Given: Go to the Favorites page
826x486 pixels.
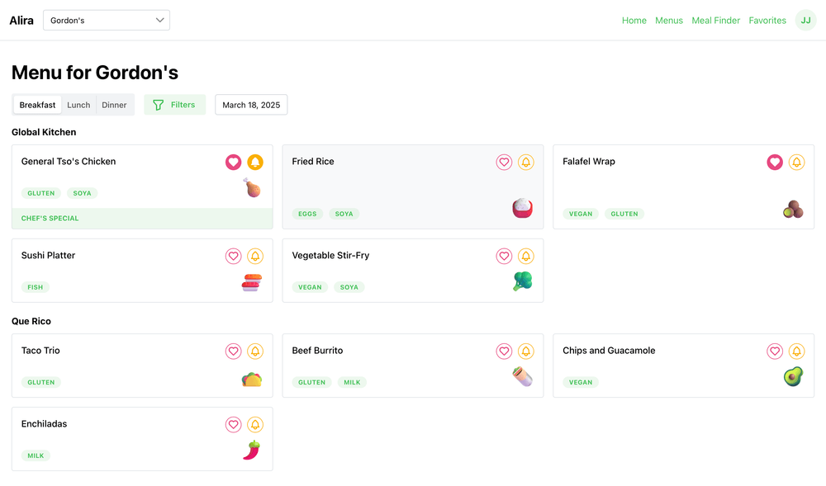Looking at the screenshot, I should click(x=767, y=20).
